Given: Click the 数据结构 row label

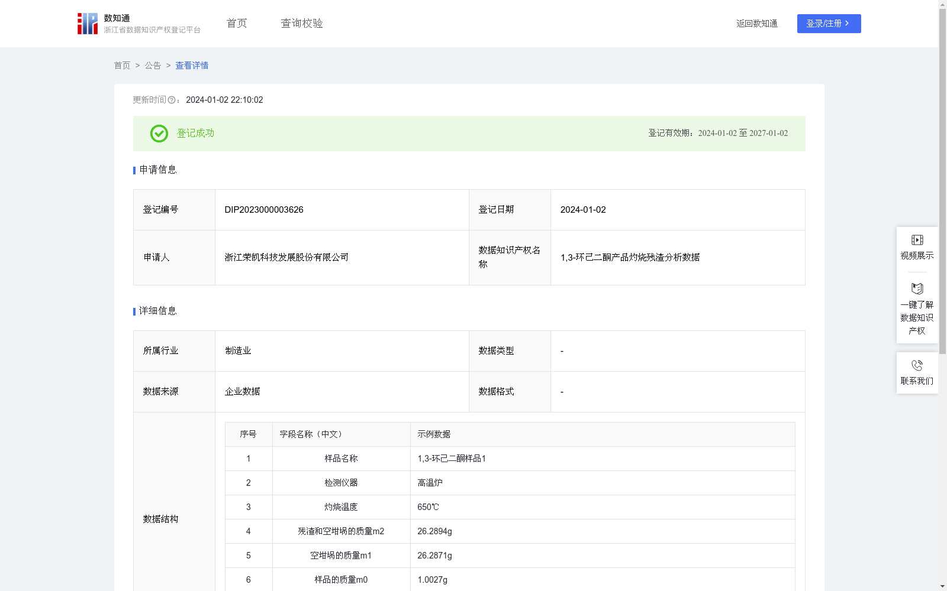Looking at the screenshot, I should pos(160,519).
